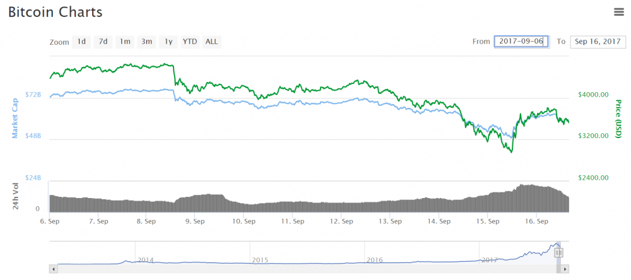Screen dimensions: 631x280
Task: Click the Market Cap axis title
Action: (15, 119)
